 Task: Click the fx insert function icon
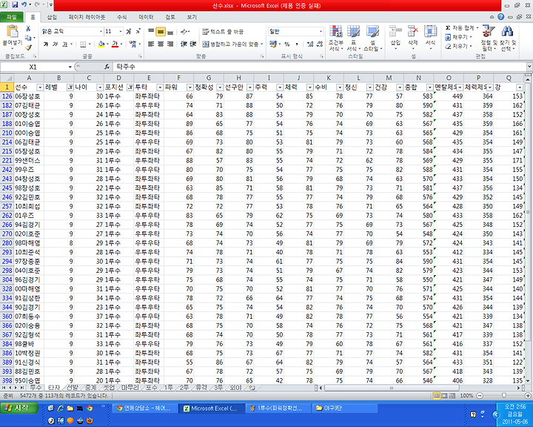click(107, 67)
